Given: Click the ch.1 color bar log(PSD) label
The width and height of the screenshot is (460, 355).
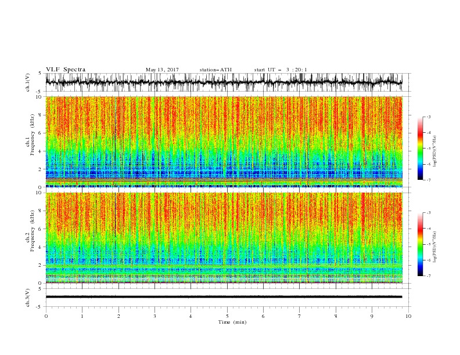Looking at the screenshot, I should tap(435, 151).
